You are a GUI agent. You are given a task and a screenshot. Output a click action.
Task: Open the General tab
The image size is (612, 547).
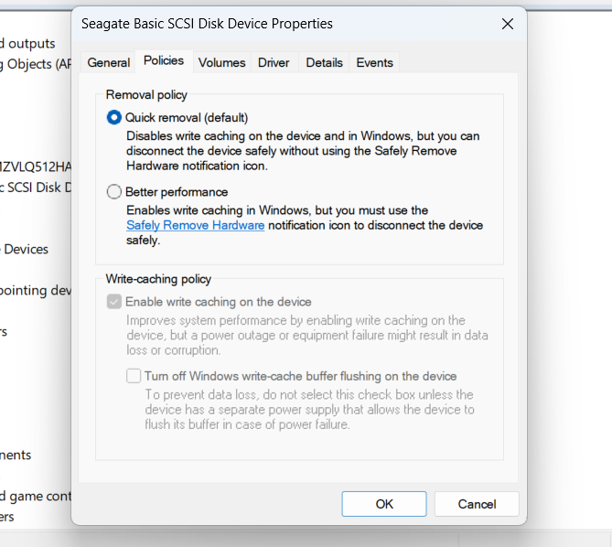tap(109, 62)
